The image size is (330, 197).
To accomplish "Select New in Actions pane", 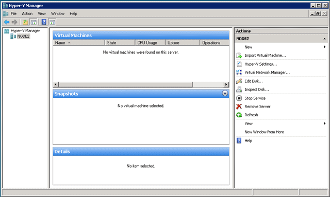I will [x=249, y=47].
